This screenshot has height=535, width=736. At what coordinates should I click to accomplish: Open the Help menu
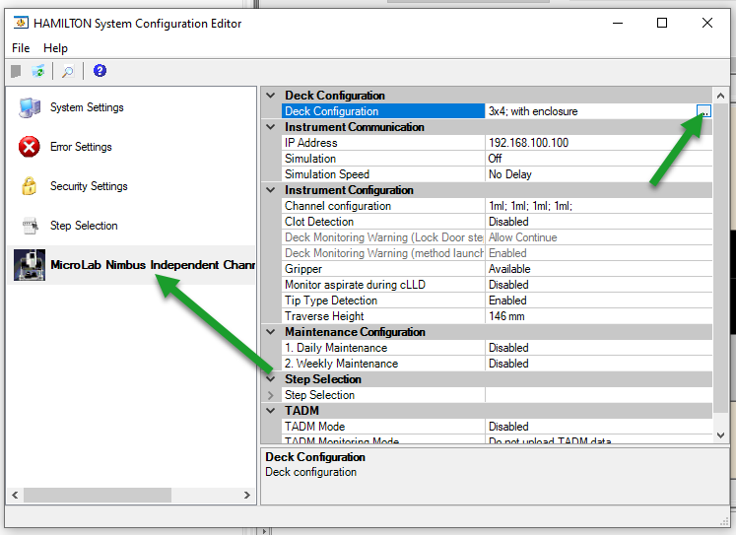coord(55,48)
